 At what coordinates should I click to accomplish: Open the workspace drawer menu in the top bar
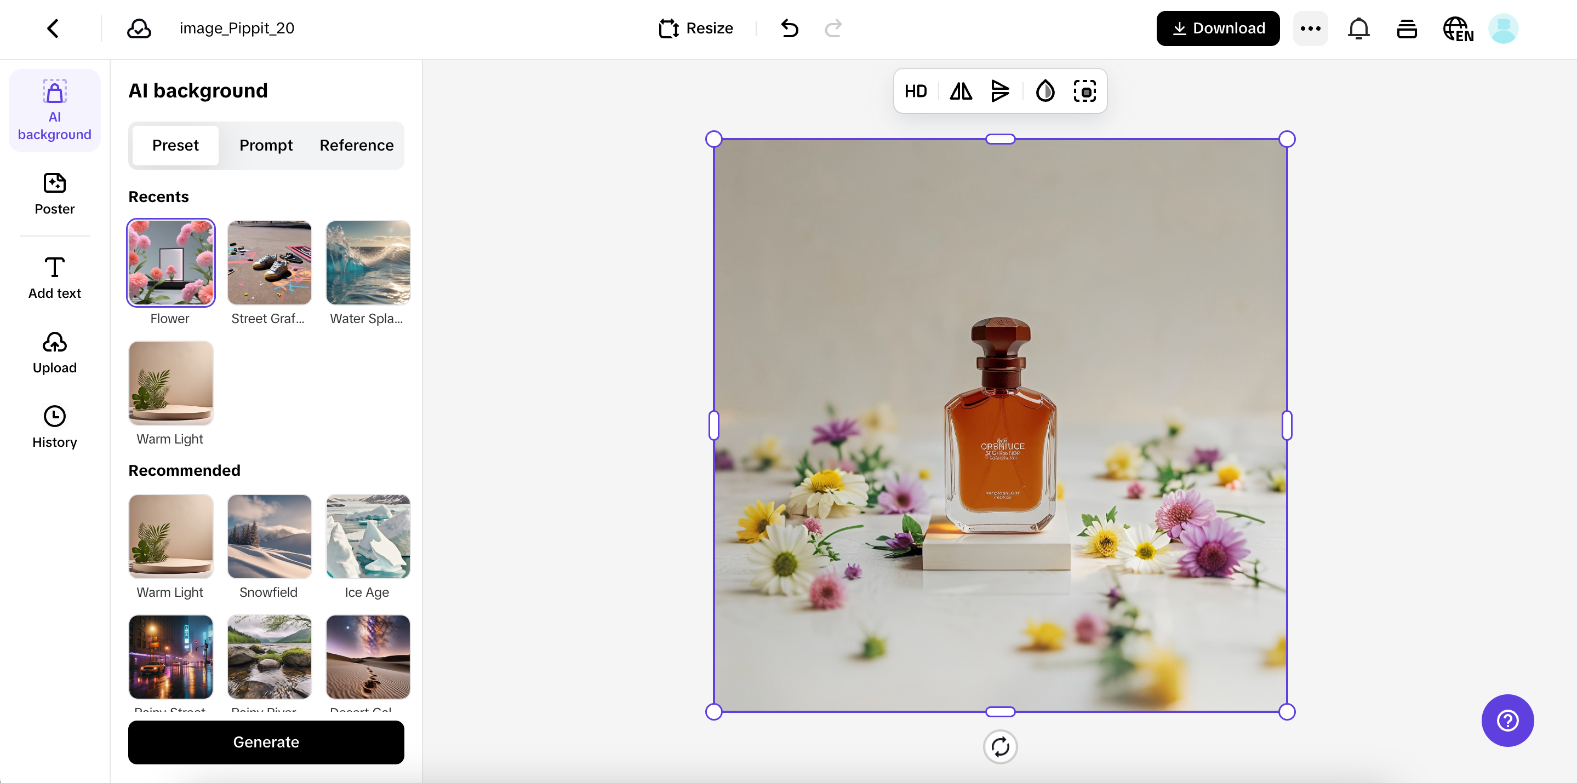(1407, 28)
